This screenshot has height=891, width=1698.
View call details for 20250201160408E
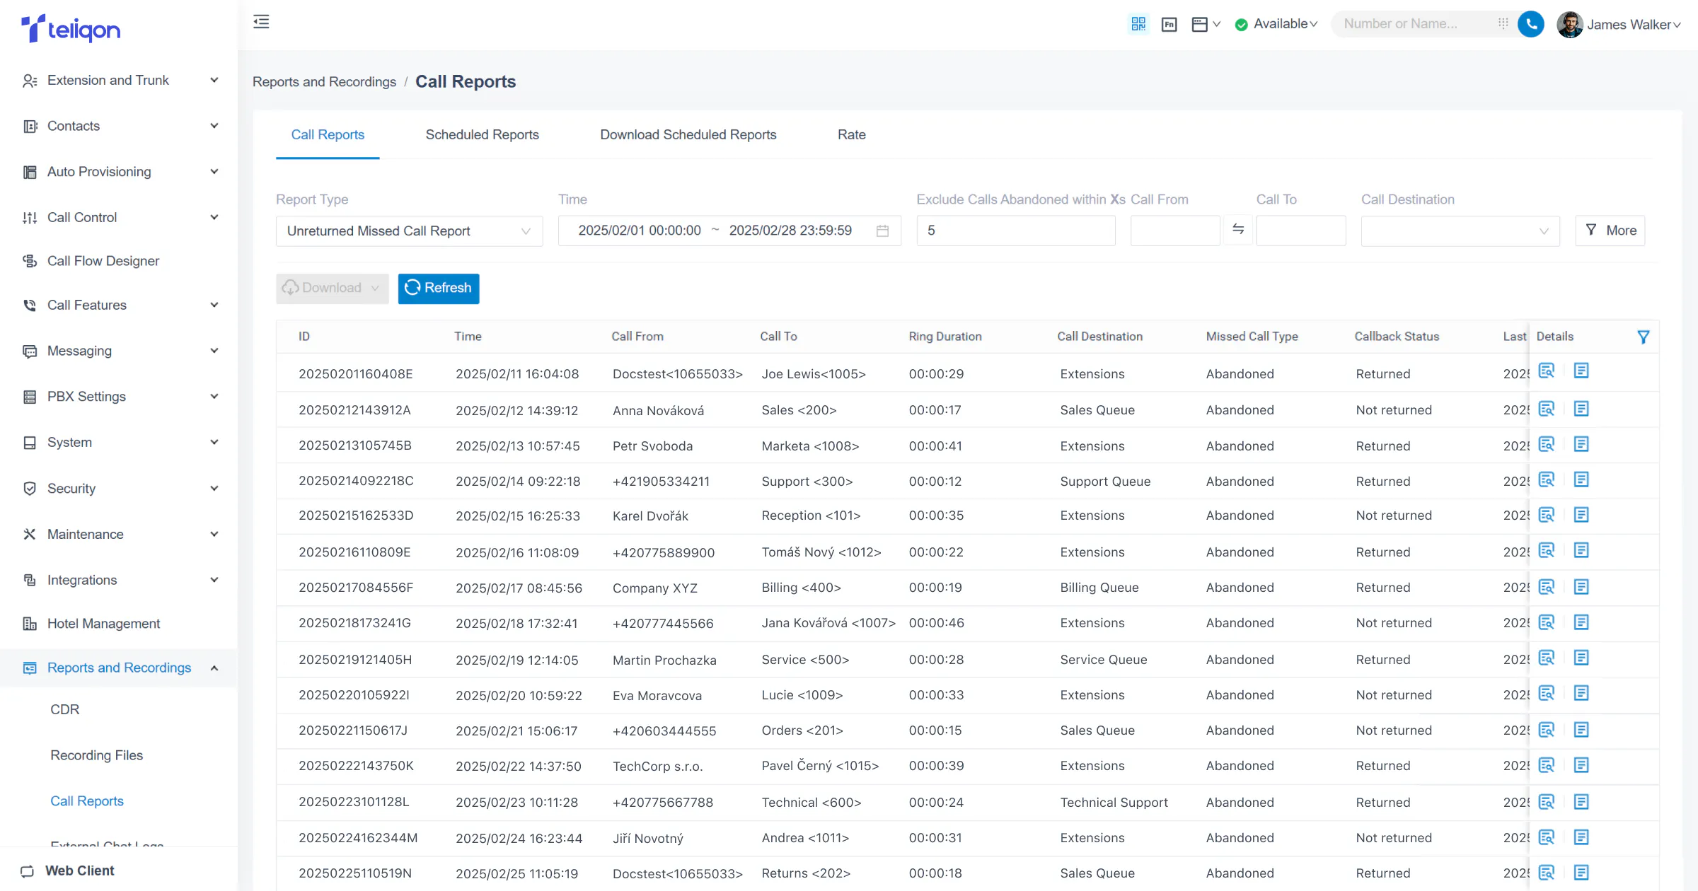(1547, 371)
